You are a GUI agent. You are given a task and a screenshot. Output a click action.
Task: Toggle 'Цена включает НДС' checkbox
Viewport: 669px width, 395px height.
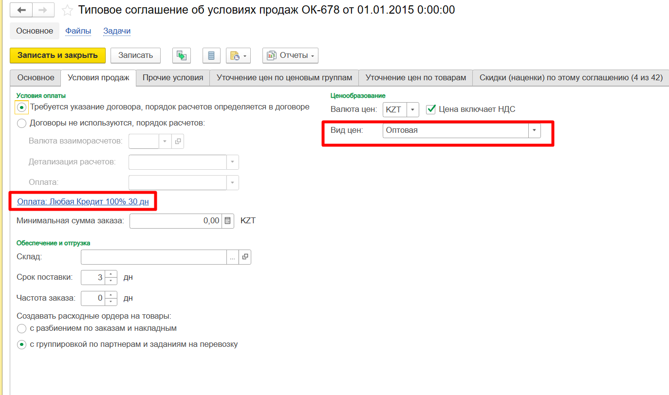point(430,109)
